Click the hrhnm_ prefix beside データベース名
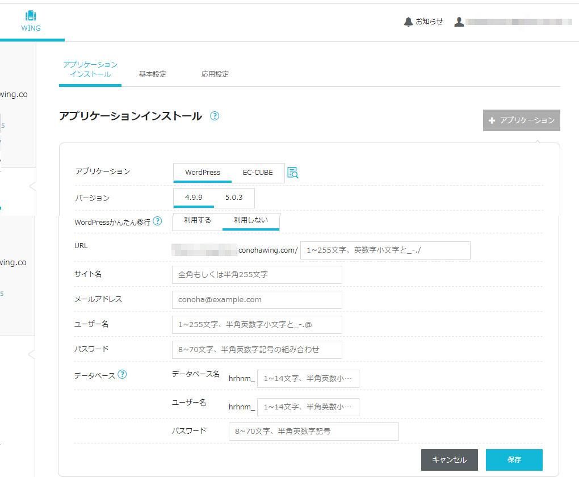Image resolution: width=579 pixels, height=477 pixels. click(x=242, y=378)
